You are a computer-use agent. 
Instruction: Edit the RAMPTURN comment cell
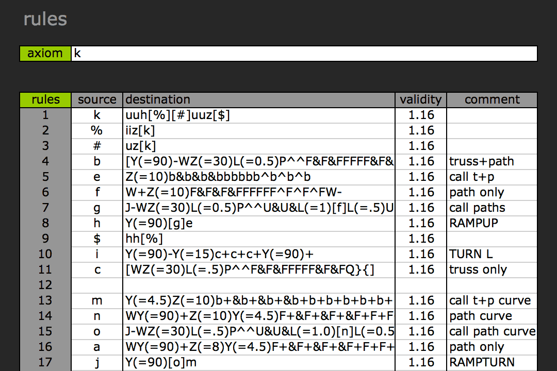coord(492,362)
